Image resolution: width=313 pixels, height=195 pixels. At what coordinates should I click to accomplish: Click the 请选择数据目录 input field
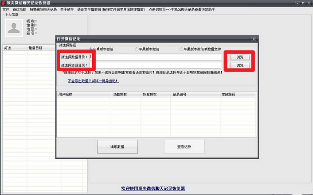[155, 57]
